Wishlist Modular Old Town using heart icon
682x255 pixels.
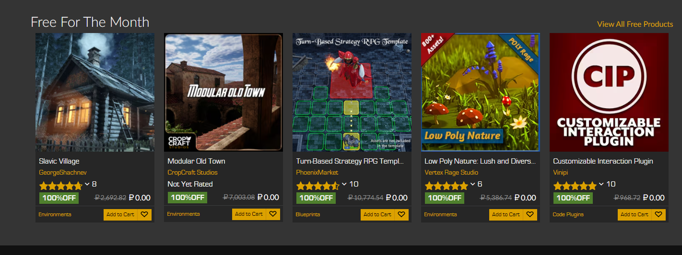coord(273,214)
